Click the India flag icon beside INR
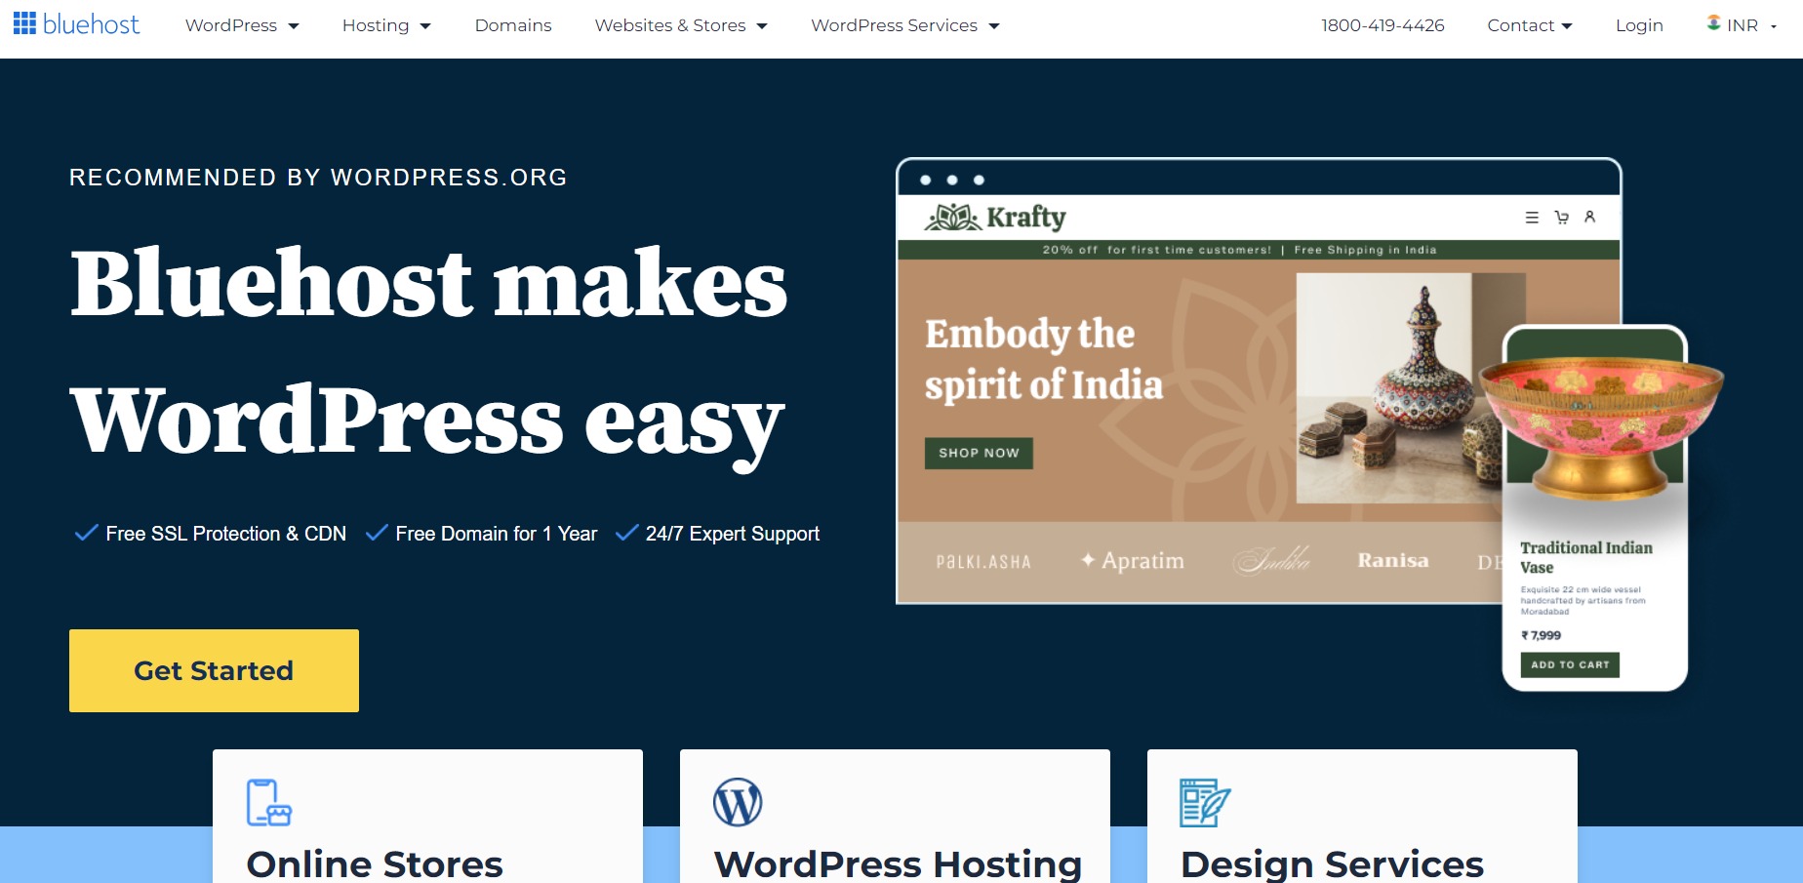 pyautogui.click(x=1713, y=22)
